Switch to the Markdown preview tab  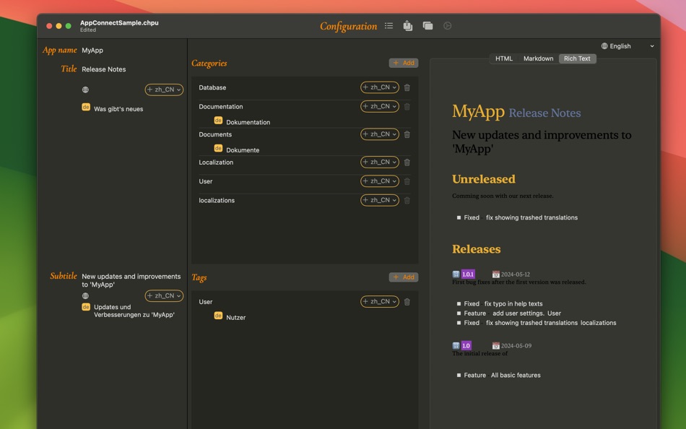pos(538,58)
